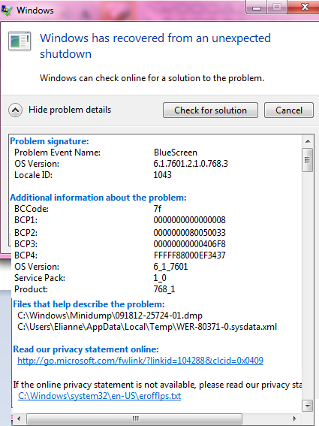This screenshot has height=426, width=319.
Task: Click the BlueScreen event name text
Action: click(x=176, y=153)
